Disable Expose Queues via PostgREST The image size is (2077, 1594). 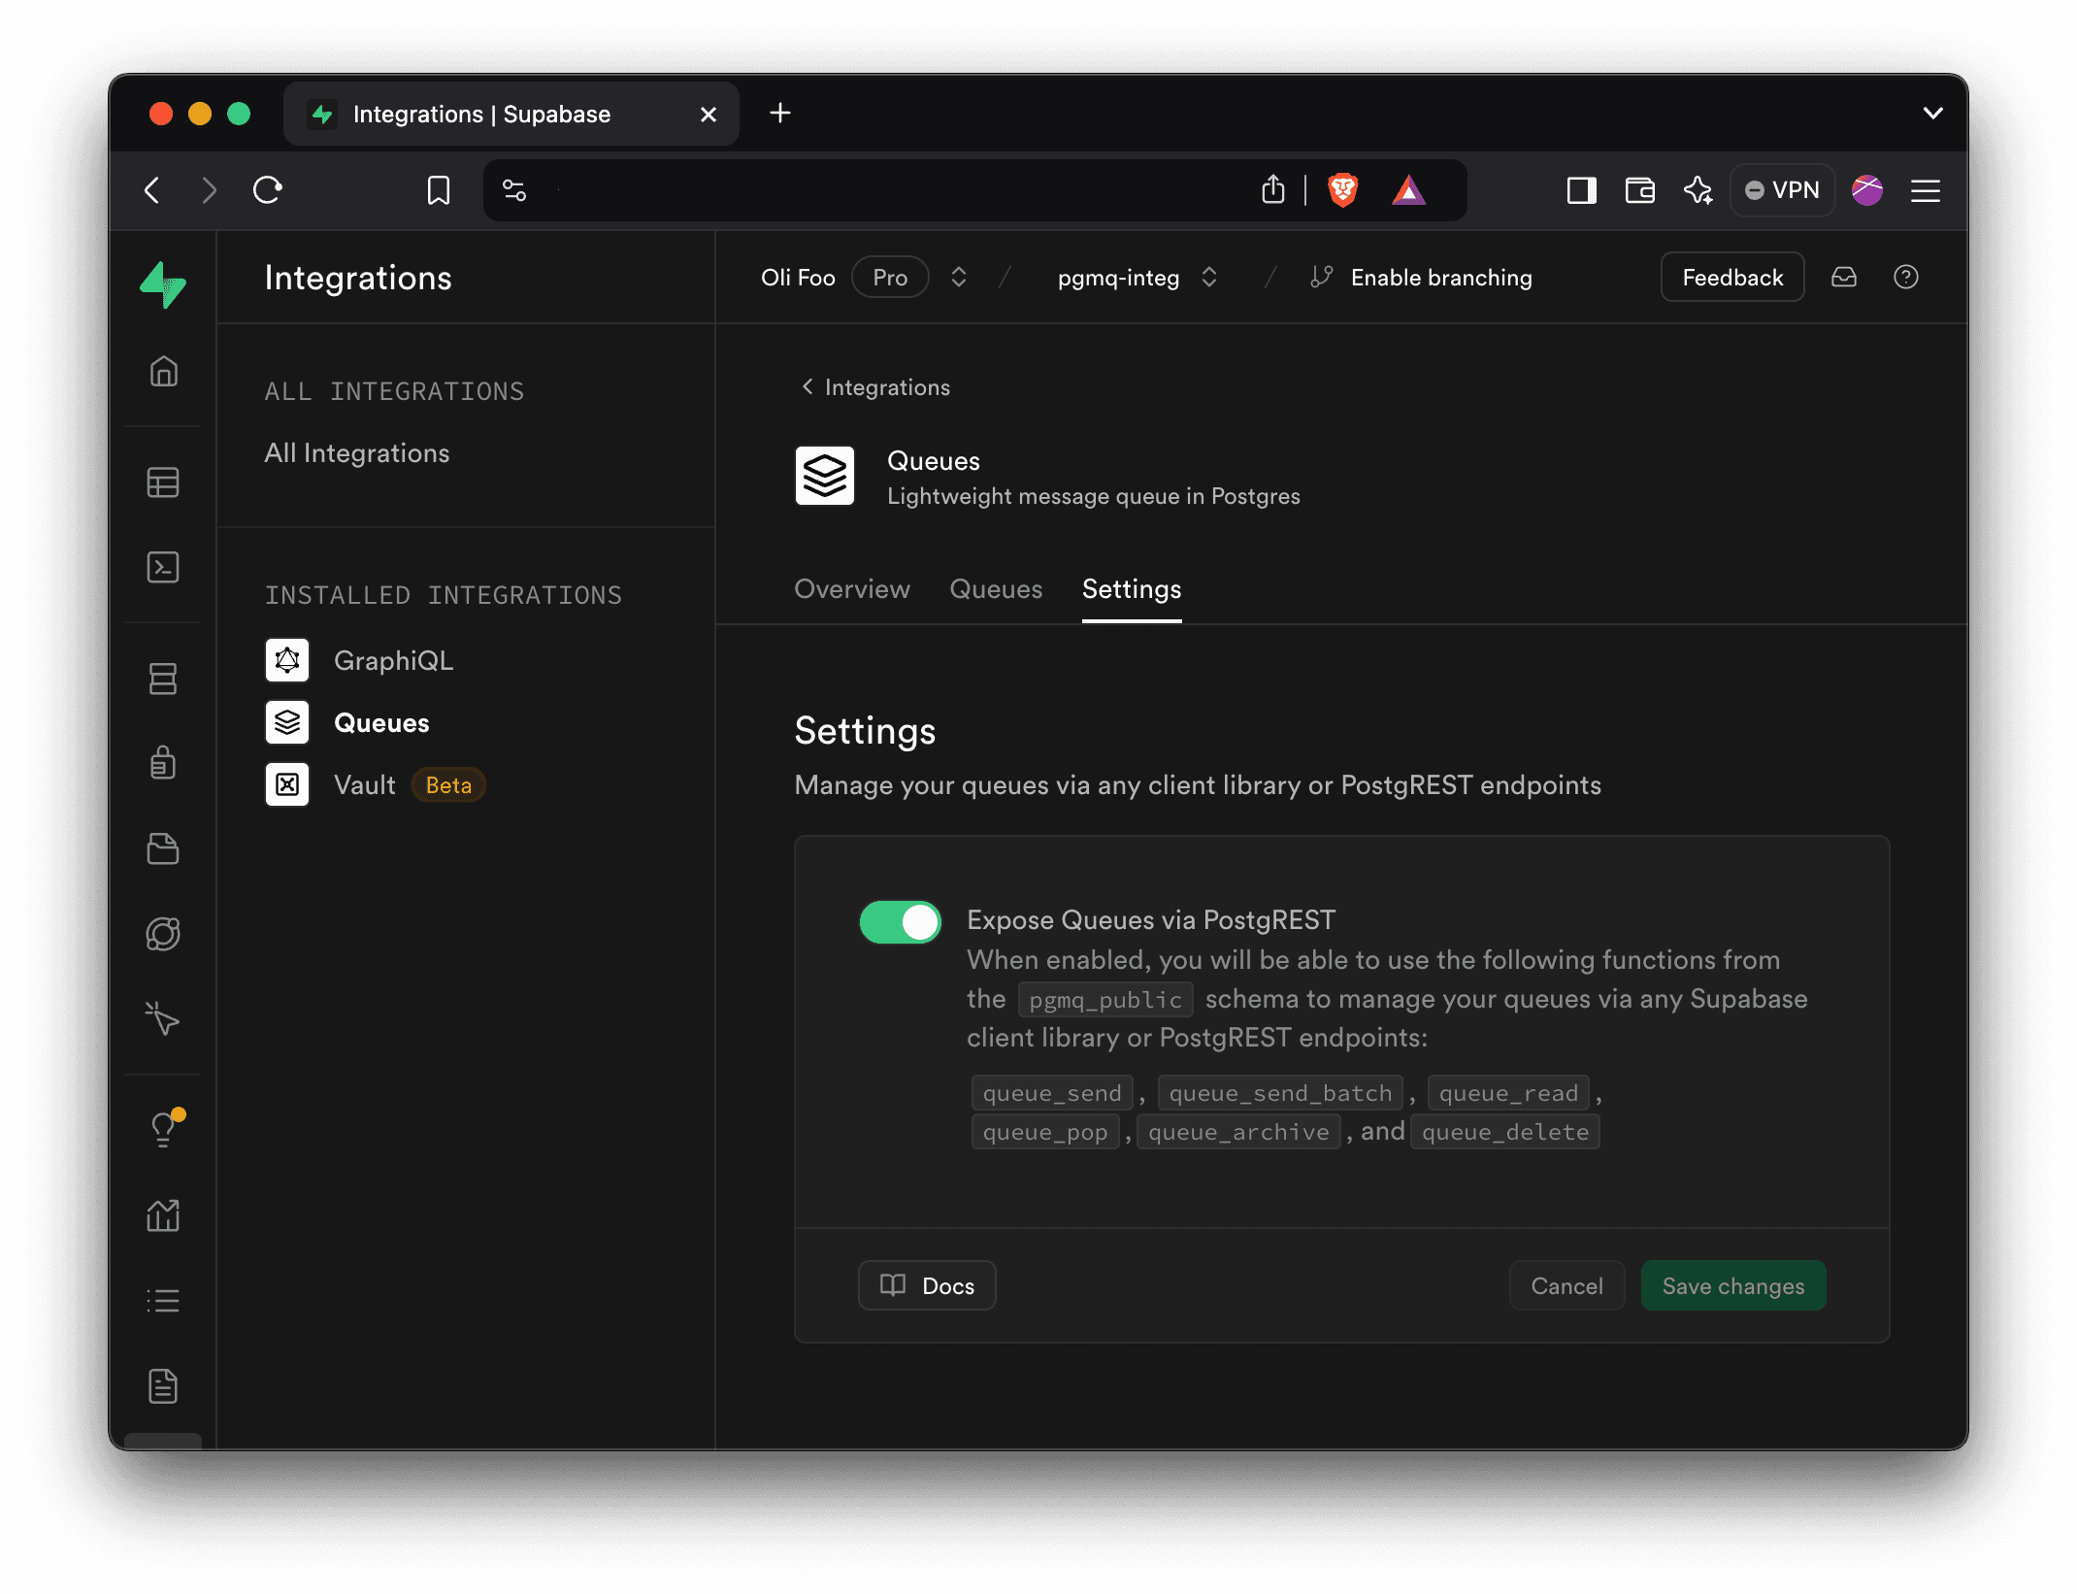[899, 921]
